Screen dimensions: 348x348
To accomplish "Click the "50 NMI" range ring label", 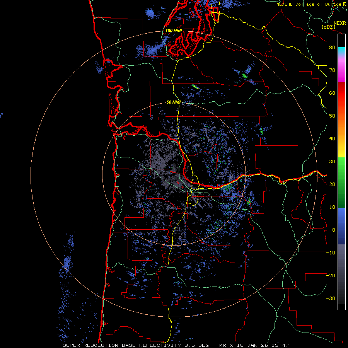I will 174,102.
